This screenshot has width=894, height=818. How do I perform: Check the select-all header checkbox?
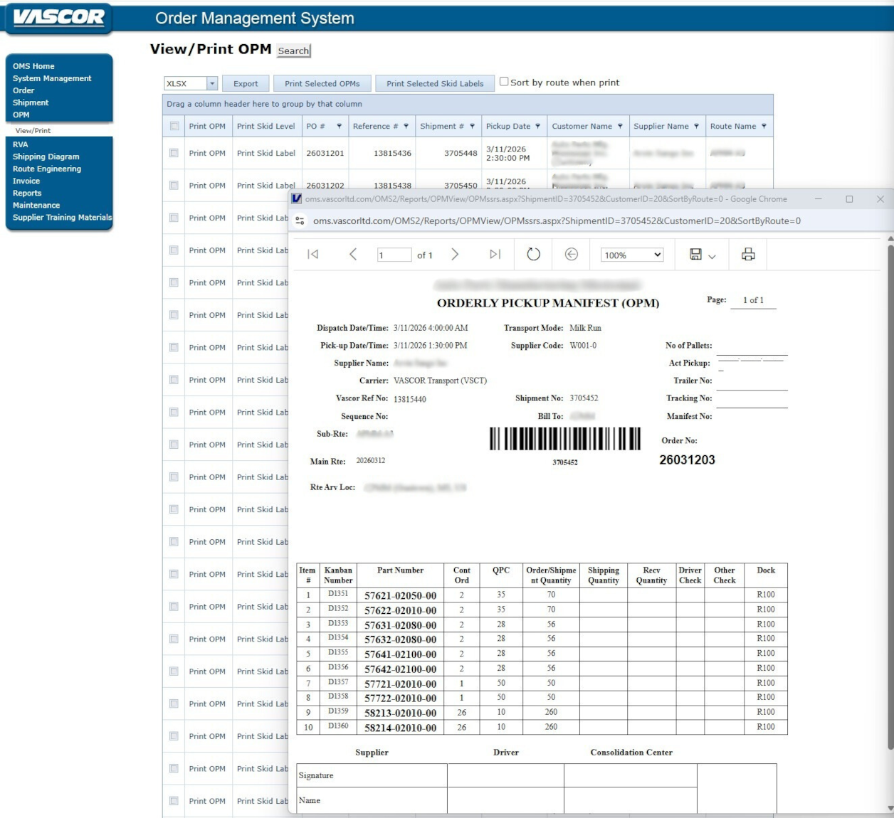click(174, 127)
